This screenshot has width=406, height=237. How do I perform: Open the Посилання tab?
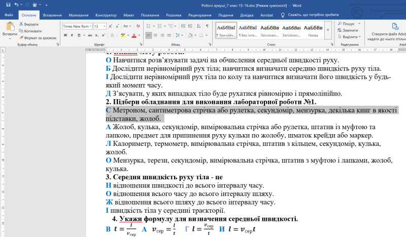click(150, 15)
